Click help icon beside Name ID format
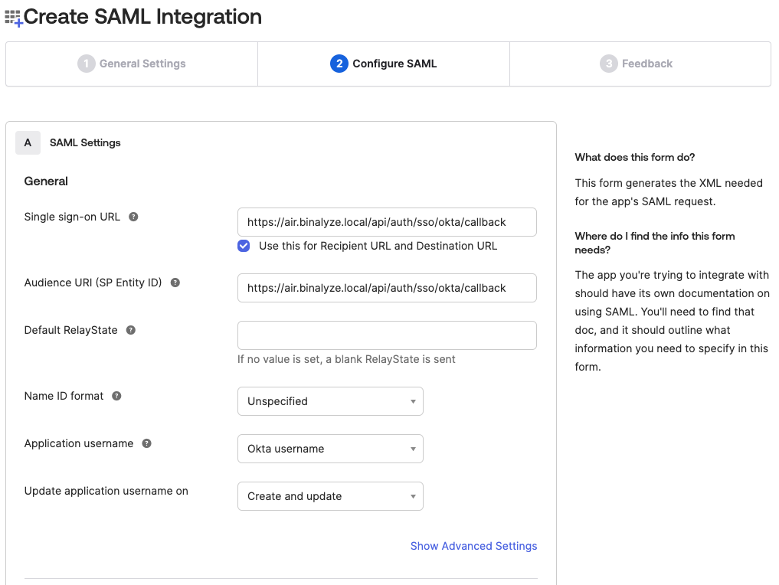 (116, 396)
